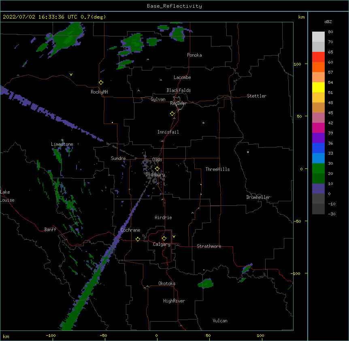The image size is (349, 341).
Task: Click the yellow V marker east of Calgary
Action: click(174, 237)
